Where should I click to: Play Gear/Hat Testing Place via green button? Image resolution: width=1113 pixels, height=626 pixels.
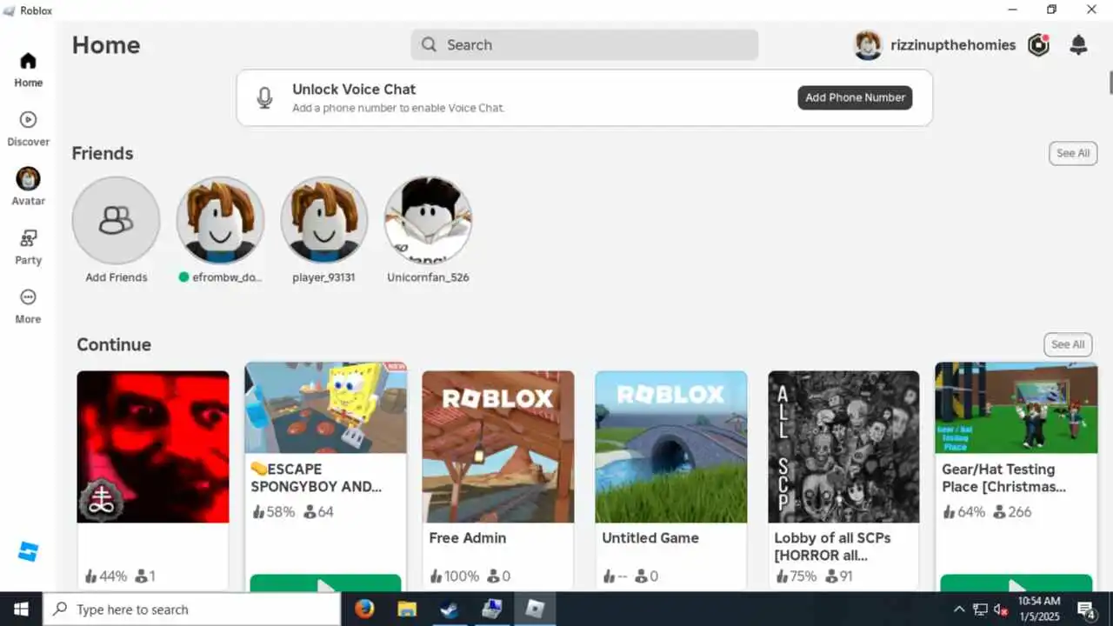point(1016,583)
